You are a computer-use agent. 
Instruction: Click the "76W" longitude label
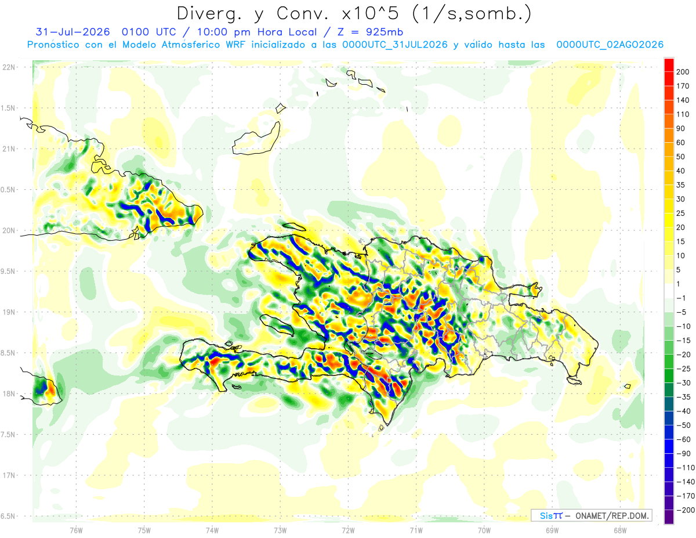point(76,530)
